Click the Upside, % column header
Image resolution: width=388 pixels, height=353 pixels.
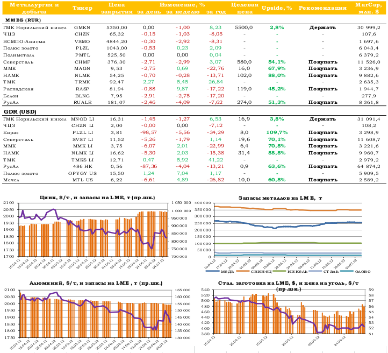pyautogui.click(x=277, y=8)
